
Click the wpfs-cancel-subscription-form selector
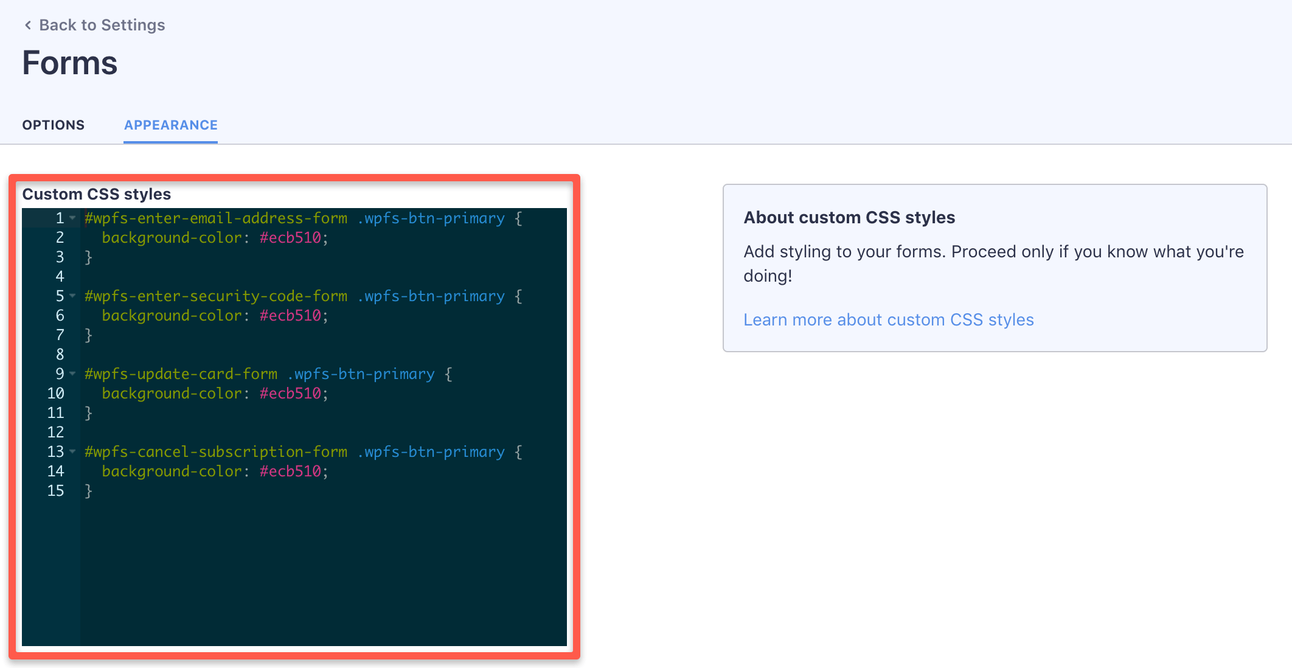pyautogui.click(x=216, y=452)
